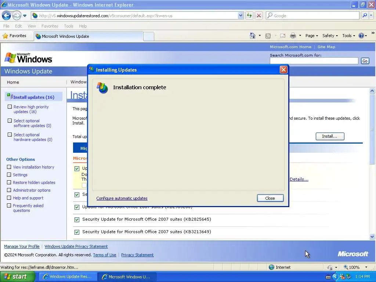Screen dimensions: 376x282
Task: Click the Read Mail icon
Action: (283, 36)
